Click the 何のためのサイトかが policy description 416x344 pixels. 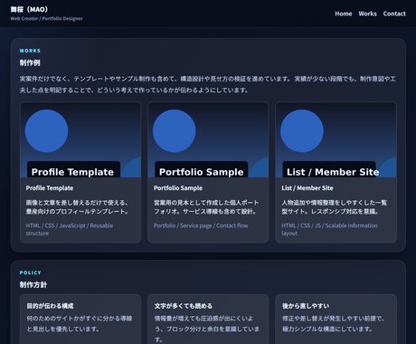(x=80, y=323)
